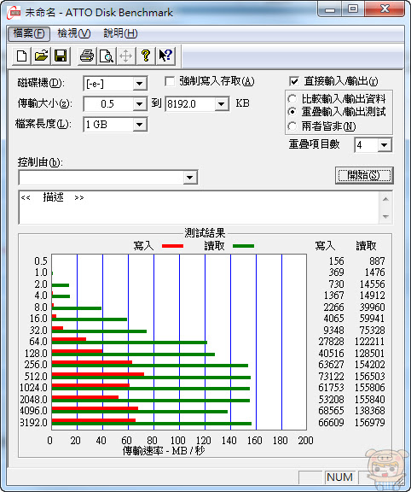The image size is (411, 492).
Task: Click the yellow question mark Help icon
Action: click(x=146, y=56)
